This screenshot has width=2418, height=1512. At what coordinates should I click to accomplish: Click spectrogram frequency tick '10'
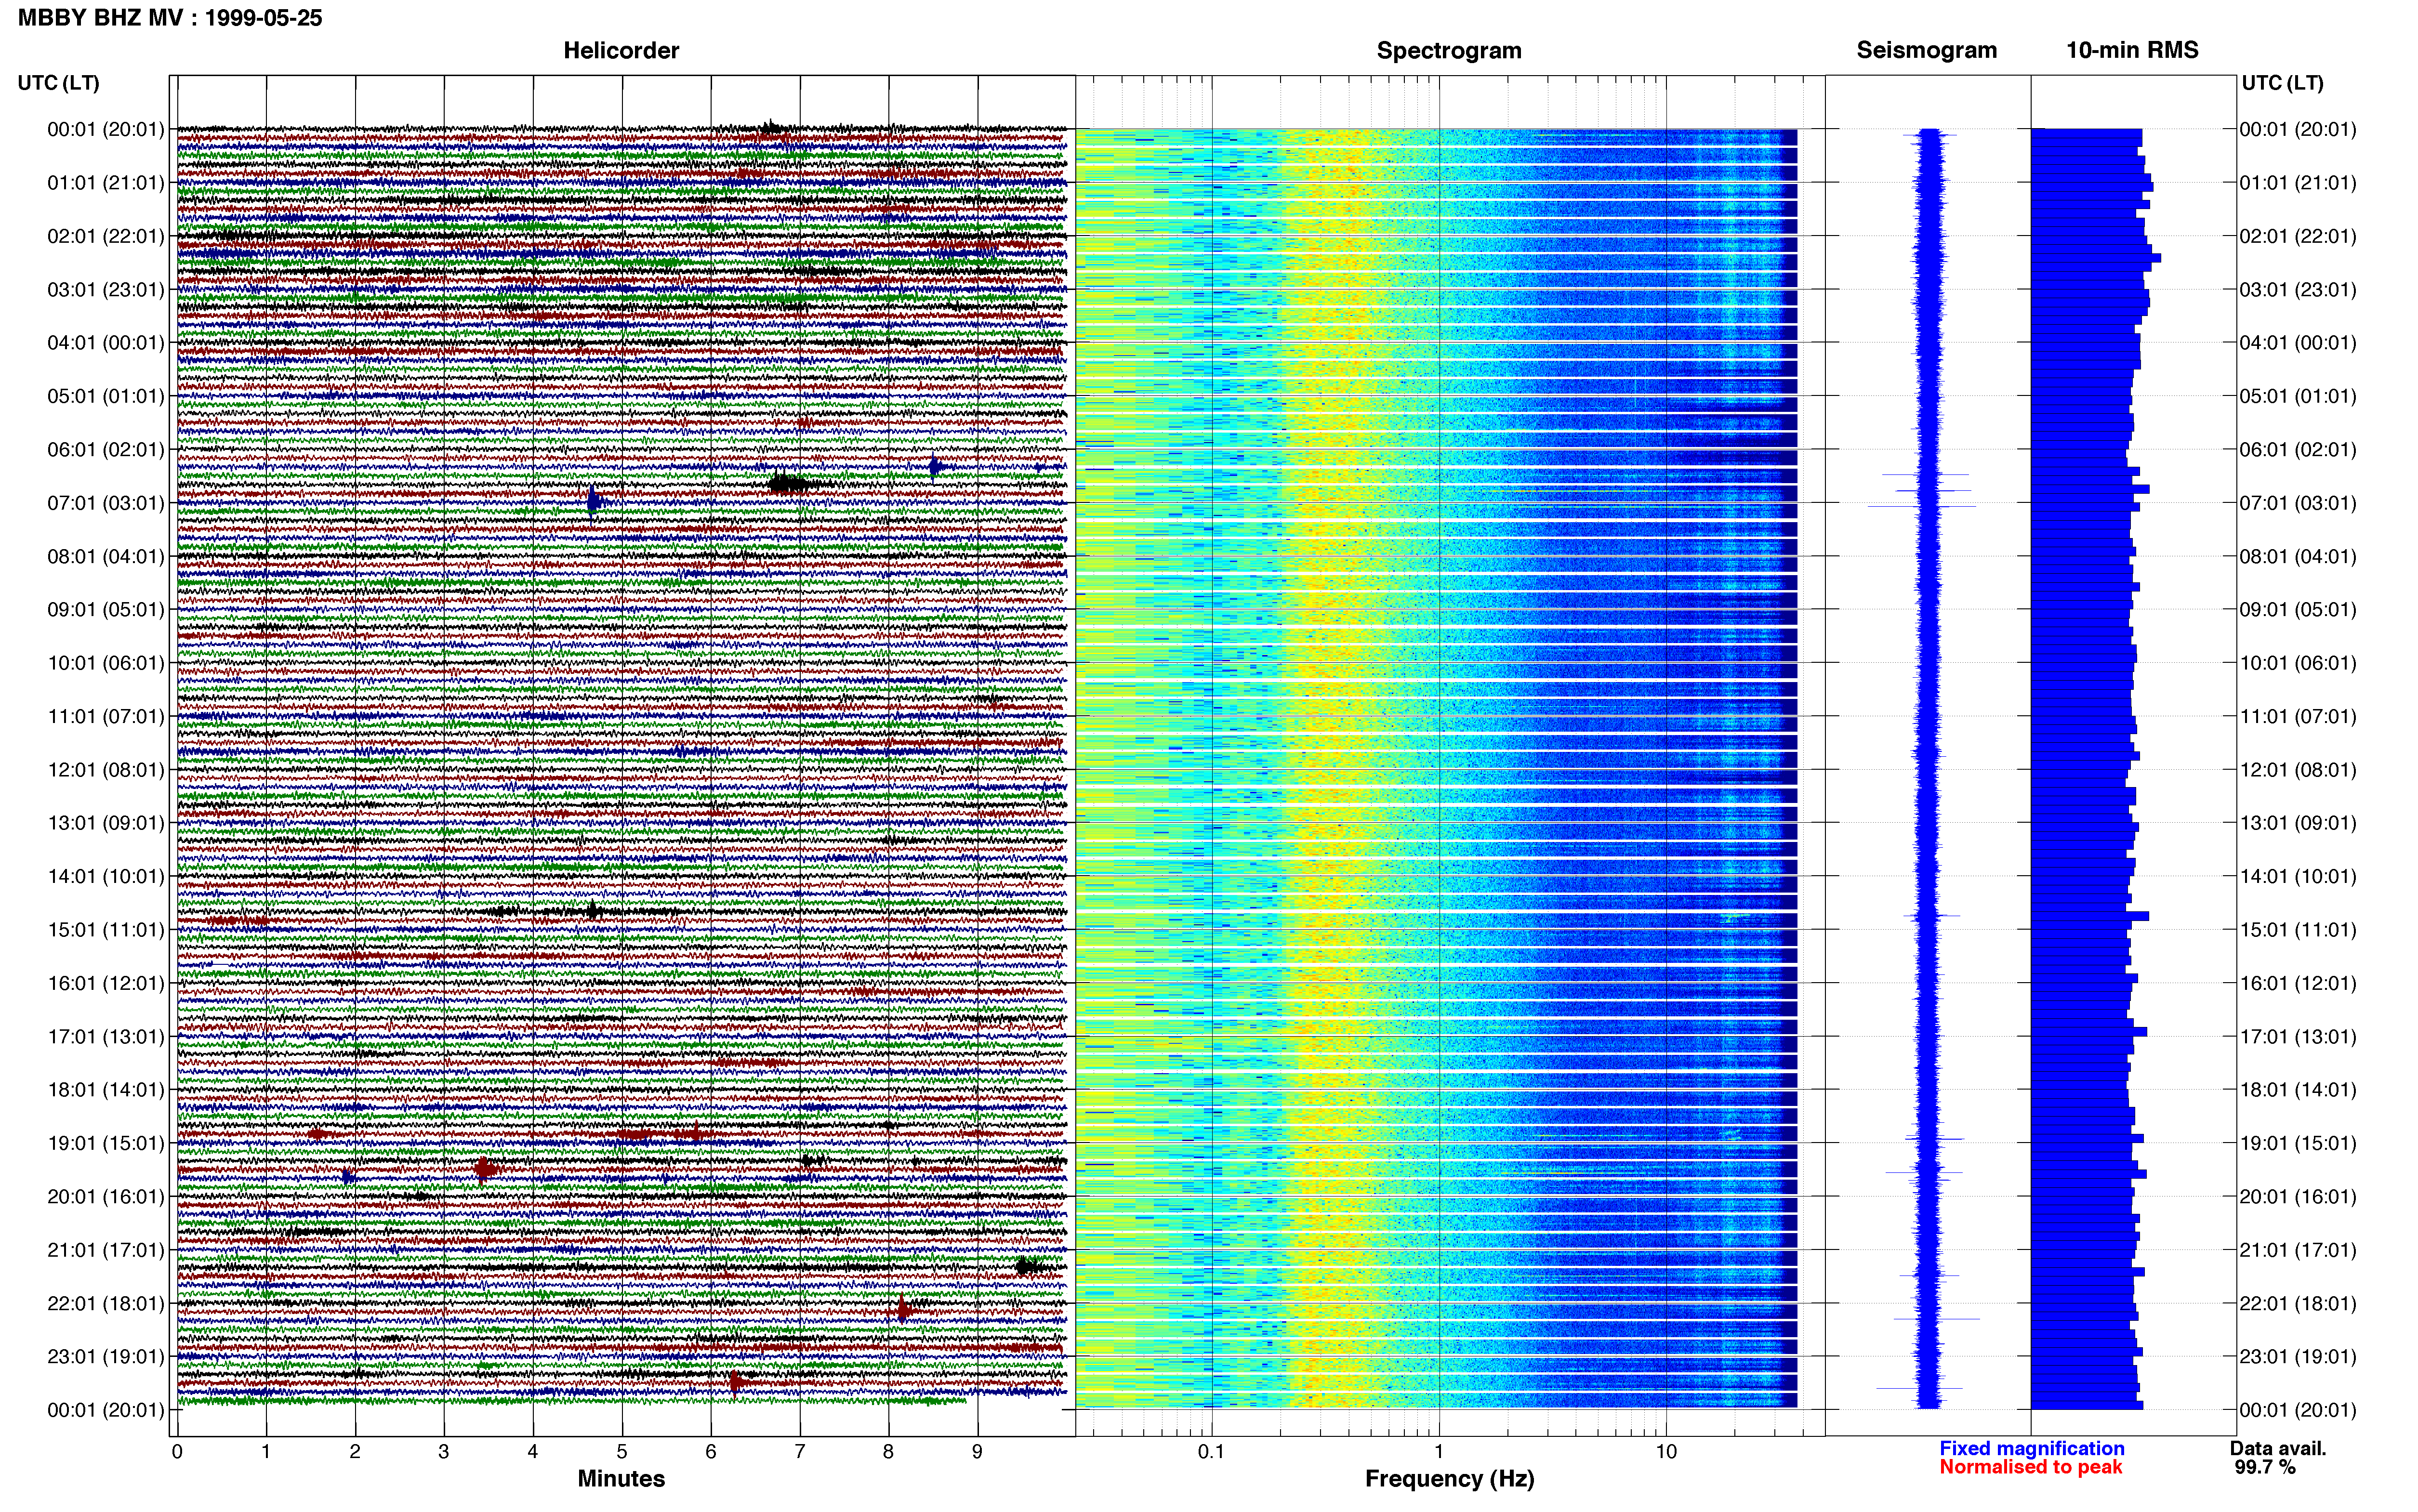coord(1666,1452)
